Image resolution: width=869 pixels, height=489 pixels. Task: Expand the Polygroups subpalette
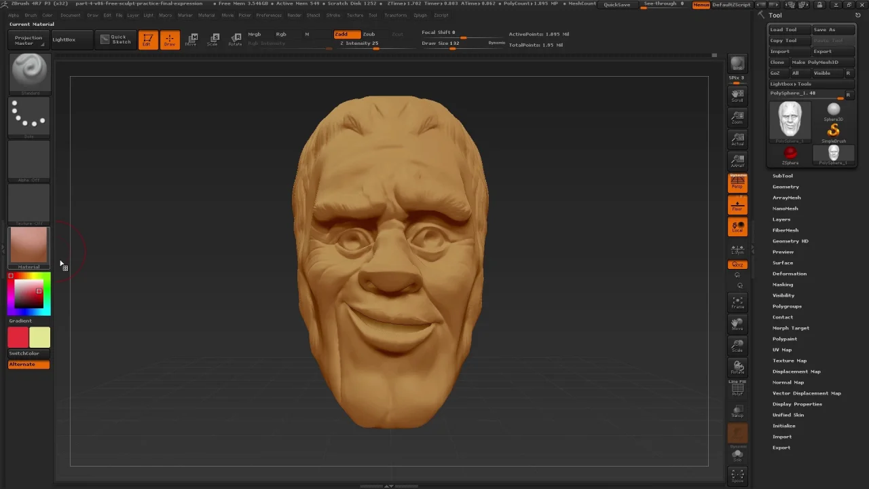[787, 306]
